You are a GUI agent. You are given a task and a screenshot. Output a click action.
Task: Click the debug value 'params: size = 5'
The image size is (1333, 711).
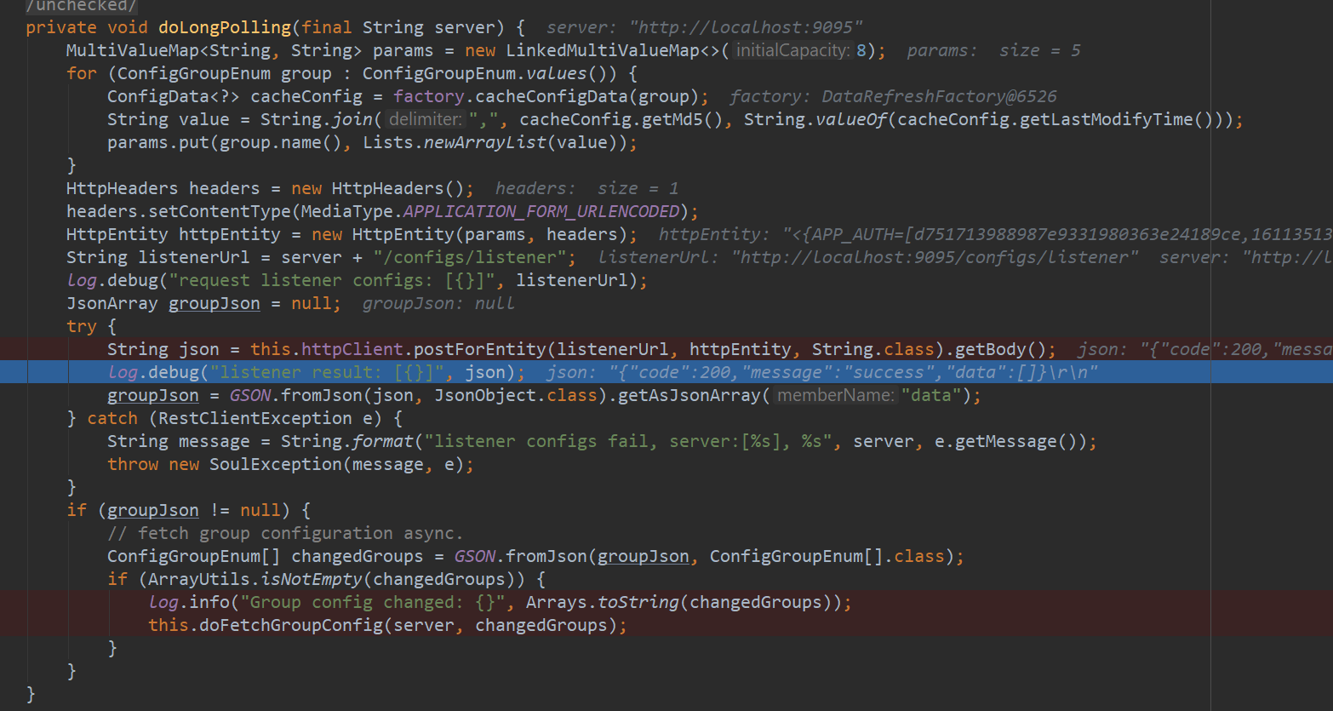click(x=993, y=50)
